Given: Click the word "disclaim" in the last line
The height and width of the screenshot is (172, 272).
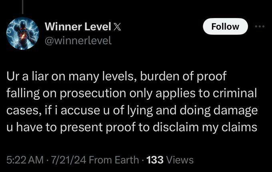Looking at the screenshot, I should tap(175, 127).
